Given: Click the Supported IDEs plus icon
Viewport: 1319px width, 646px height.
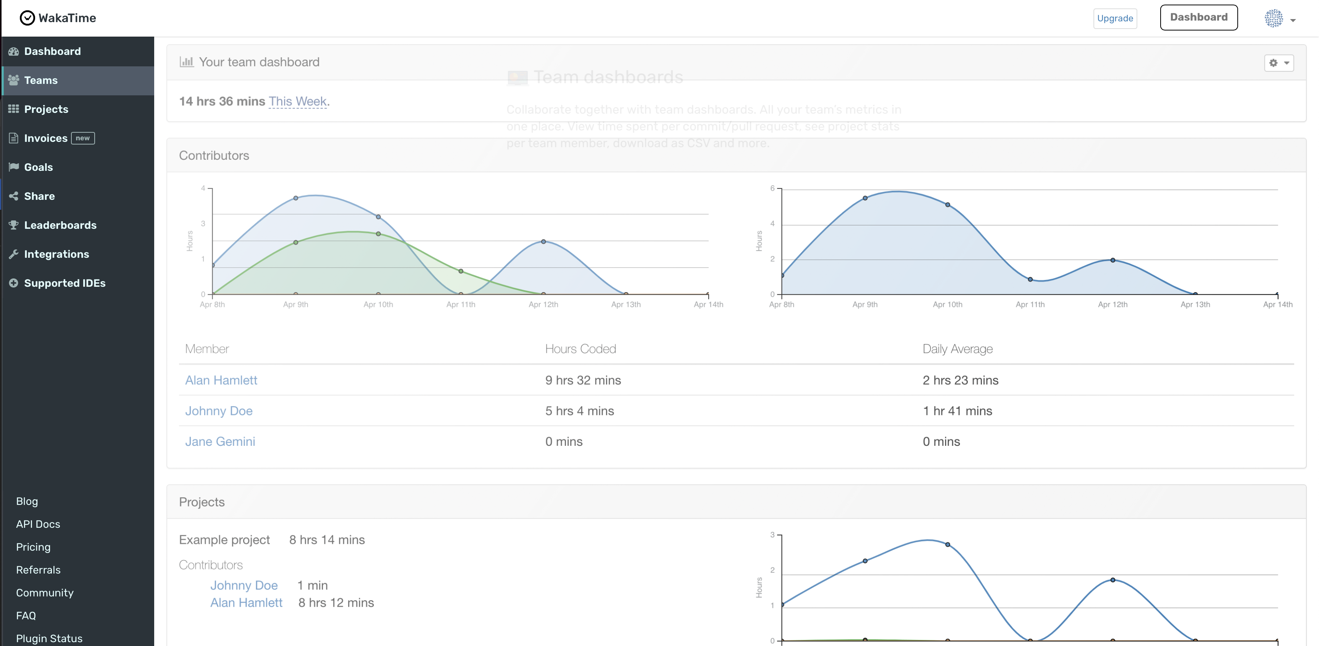Looking at the screenshot, I should click(14, 283).
